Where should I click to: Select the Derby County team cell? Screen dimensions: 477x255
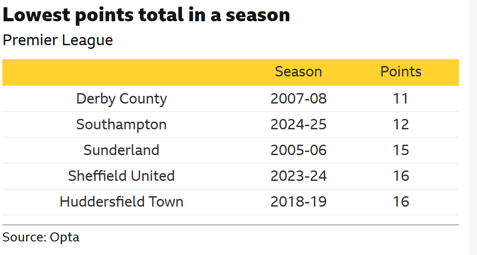click(121, 99)
